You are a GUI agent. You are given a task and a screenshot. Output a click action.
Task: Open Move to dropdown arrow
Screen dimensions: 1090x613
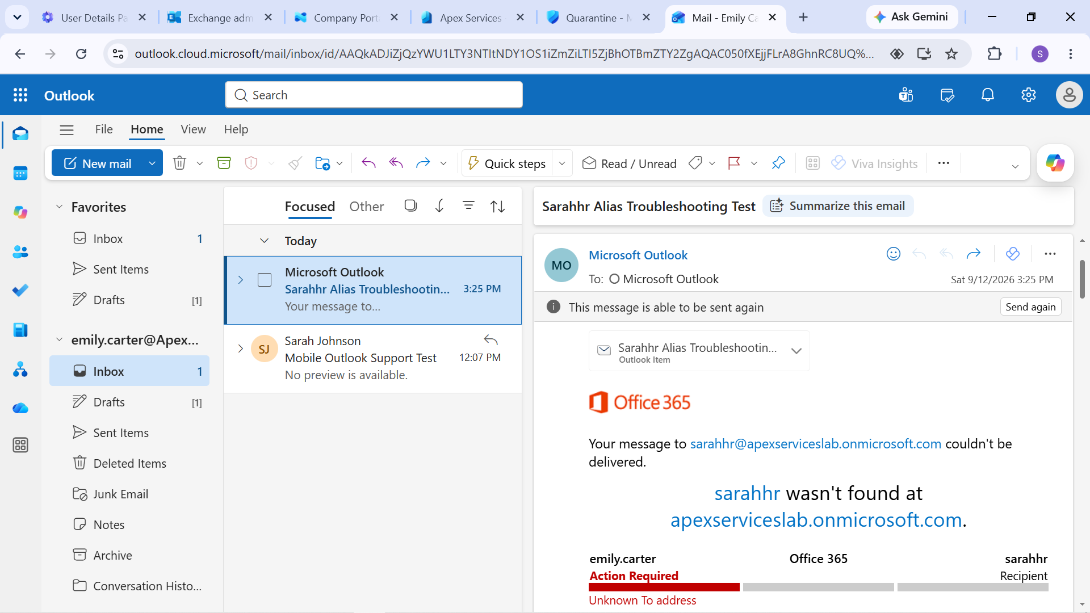coord(339,163)
